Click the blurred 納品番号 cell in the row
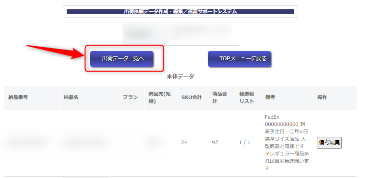Viewport: 385px width, 178px height. click(x=27, y=142)
